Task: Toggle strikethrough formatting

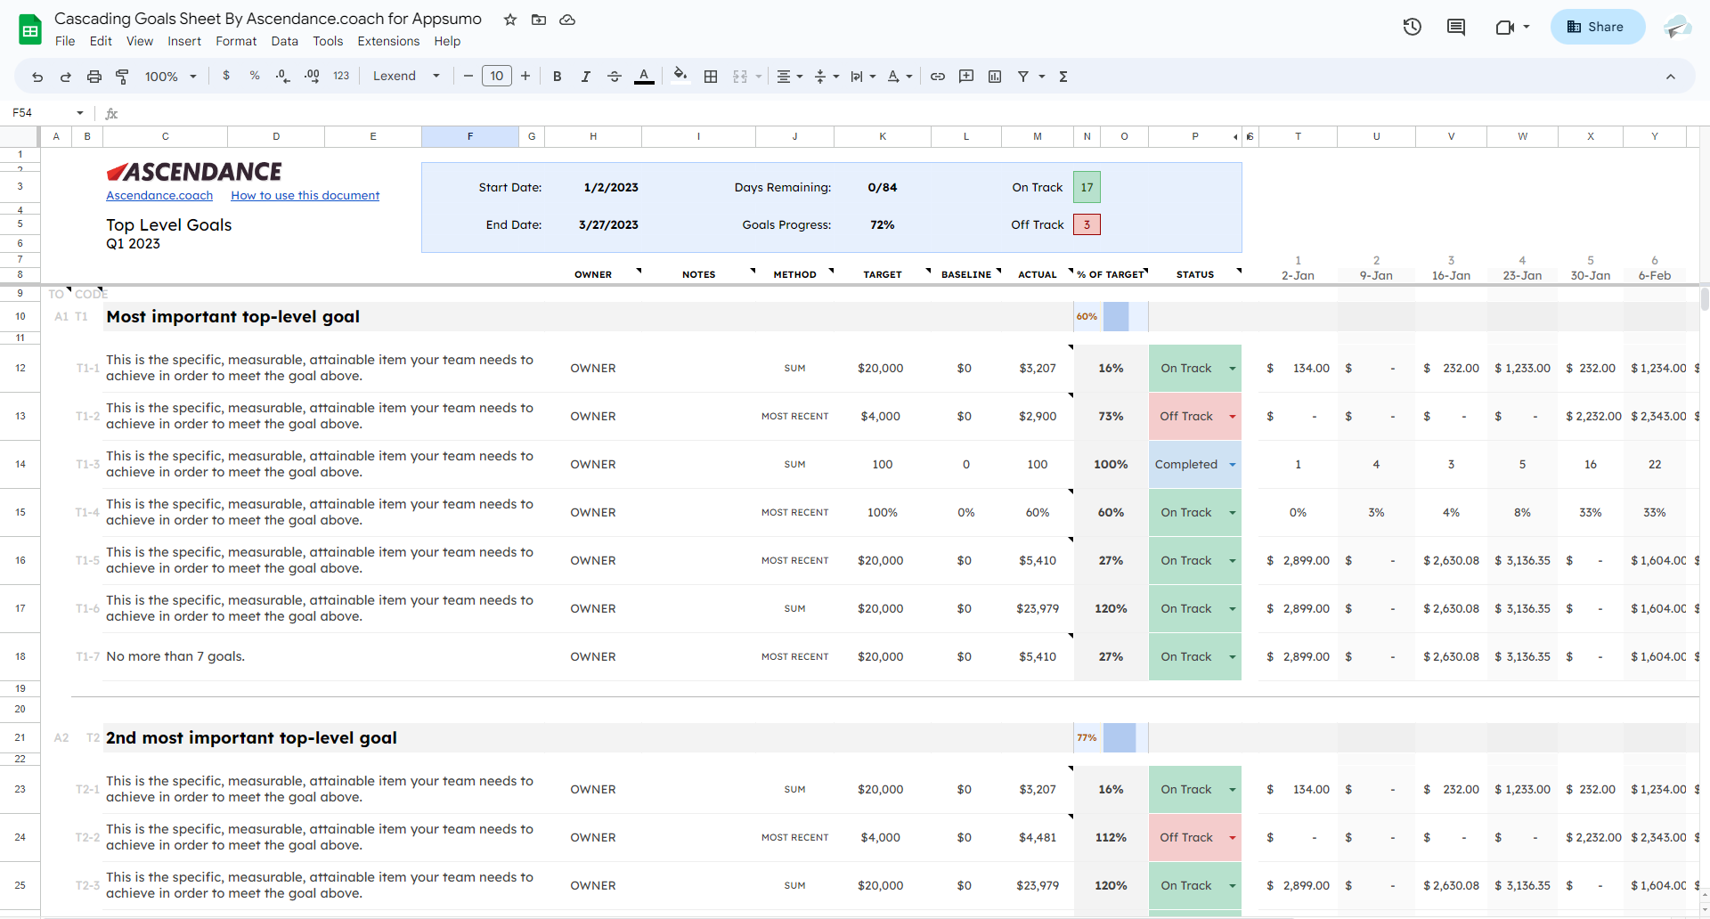Action: tap(615, 77)
